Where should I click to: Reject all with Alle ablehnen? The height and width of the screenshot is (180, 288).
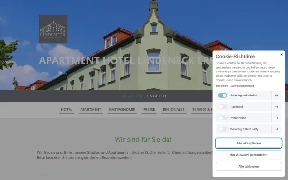click(x=249, y=166)
